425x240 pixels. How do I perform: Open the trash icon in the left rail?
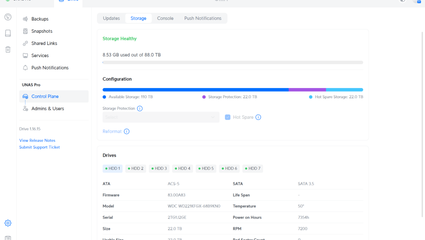(8, 49)
